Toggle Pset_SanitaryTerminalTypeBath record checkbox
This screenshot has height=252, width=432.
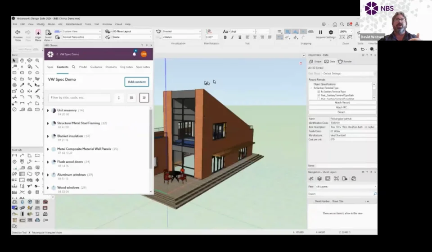(x=319, y=95)
